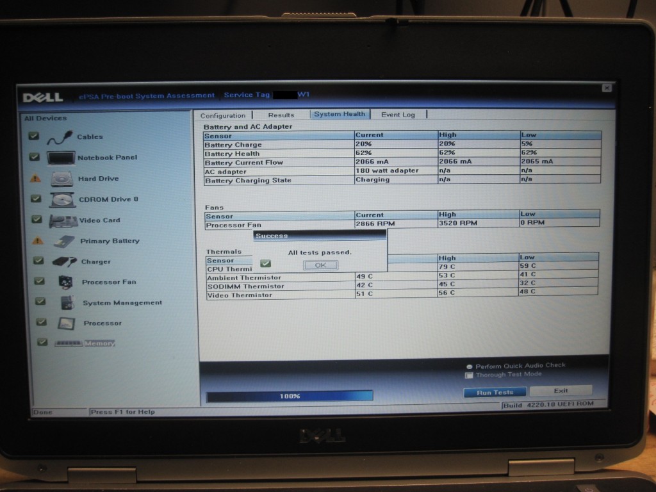
Task: Click the Run Tests button
Action: pyautogui.click(x=495, y=393)
